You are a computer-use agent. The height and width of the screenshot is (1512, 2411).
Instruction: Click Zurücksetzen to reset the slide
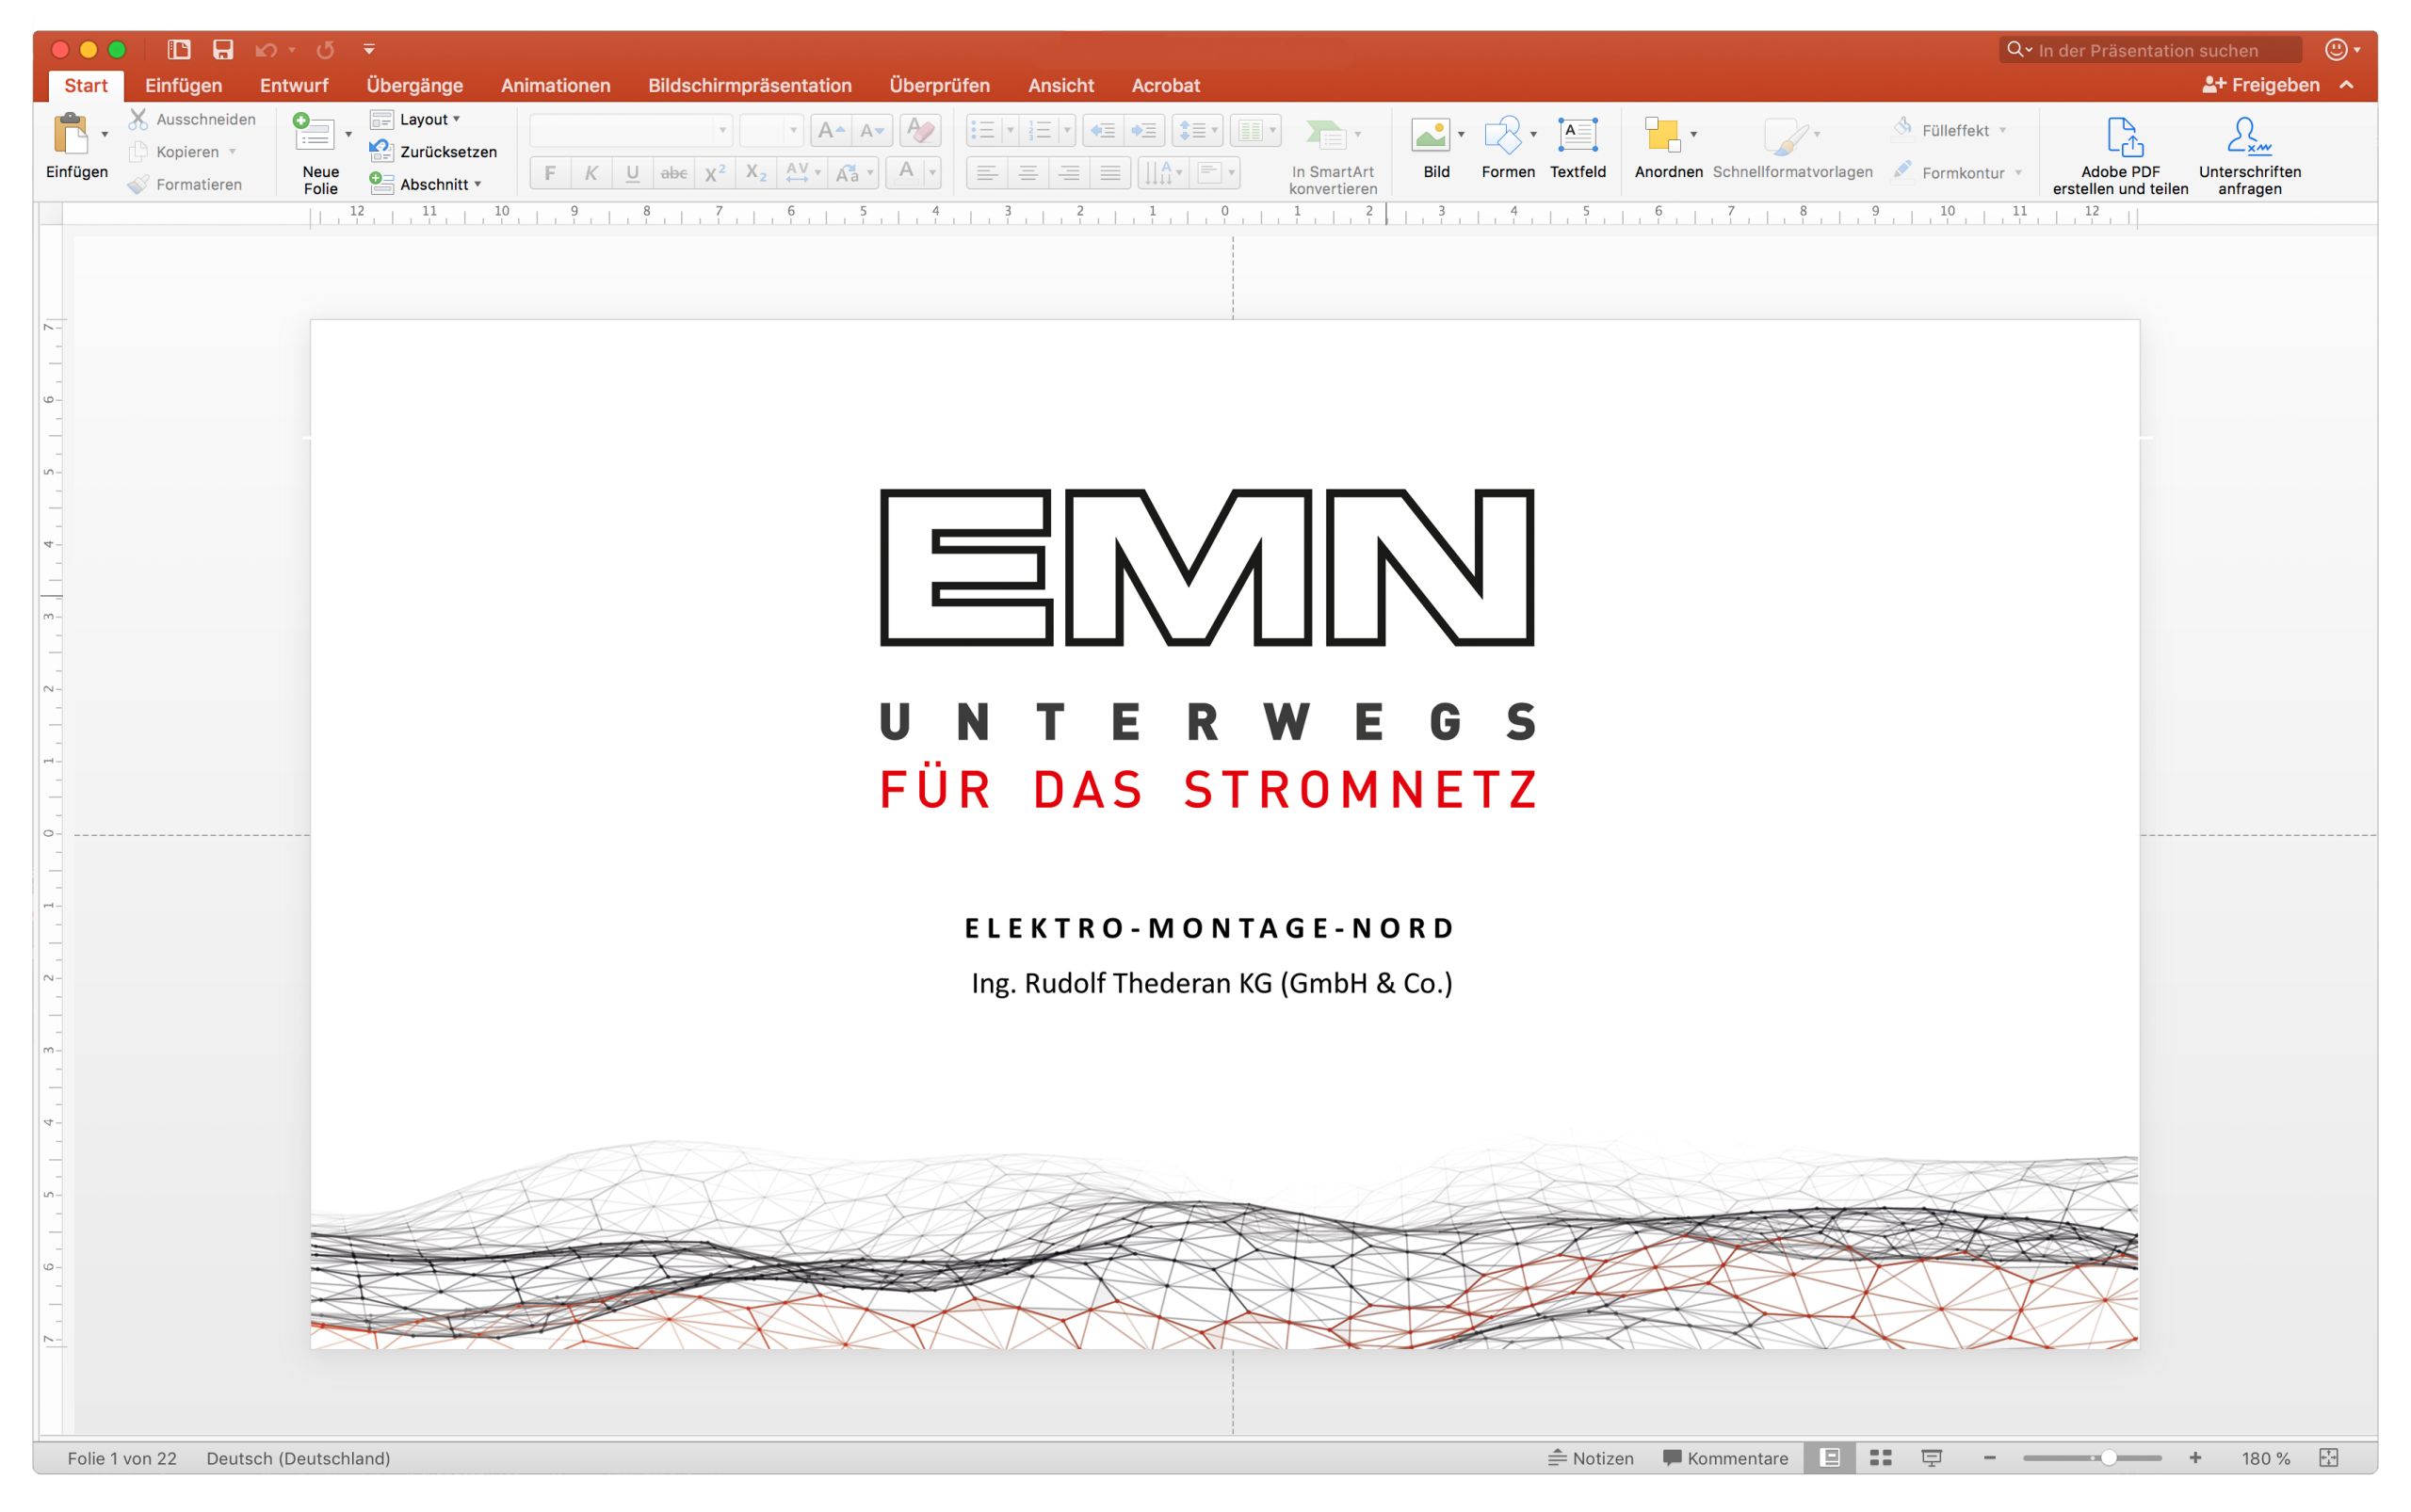click(x=433, y=152)
